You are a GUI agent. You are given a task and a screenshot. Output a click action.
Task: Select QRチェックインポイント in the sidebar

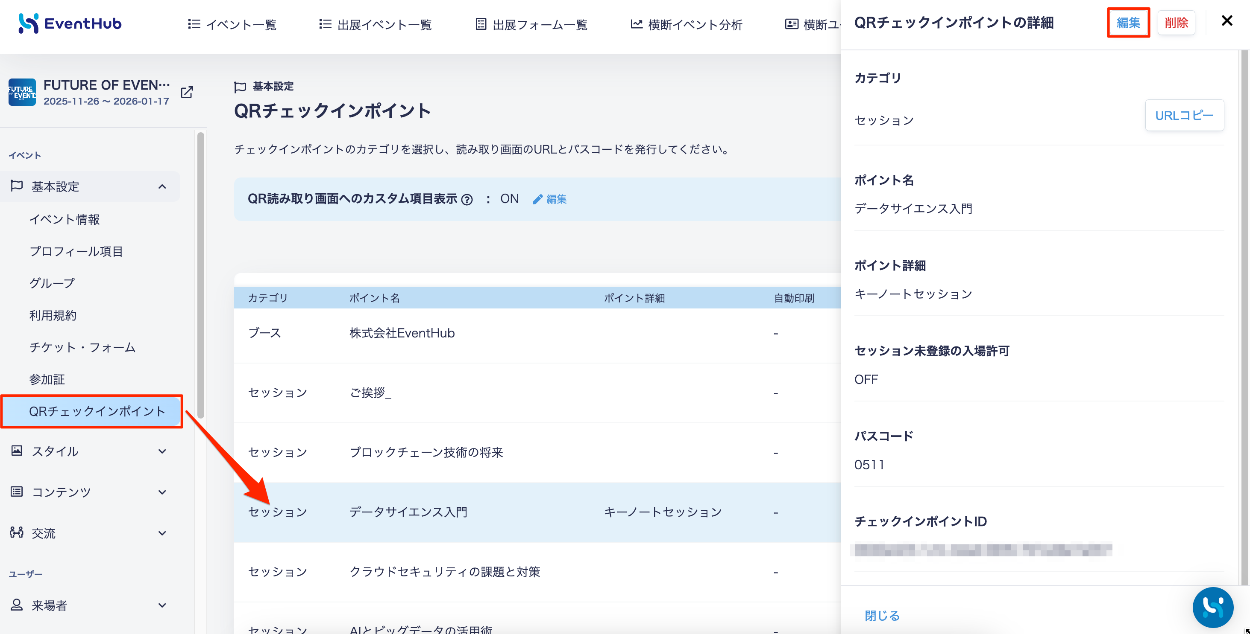[92, 412]
